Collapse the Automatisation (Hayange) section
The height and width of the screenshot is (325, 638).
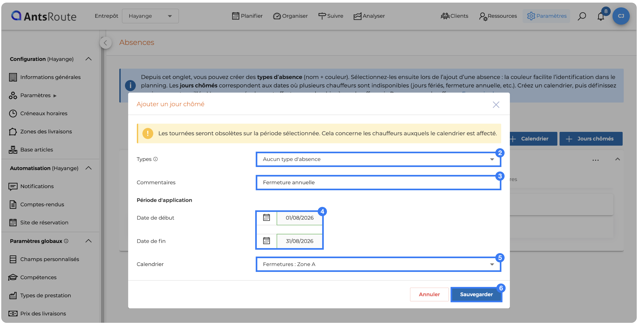(88, 168)
